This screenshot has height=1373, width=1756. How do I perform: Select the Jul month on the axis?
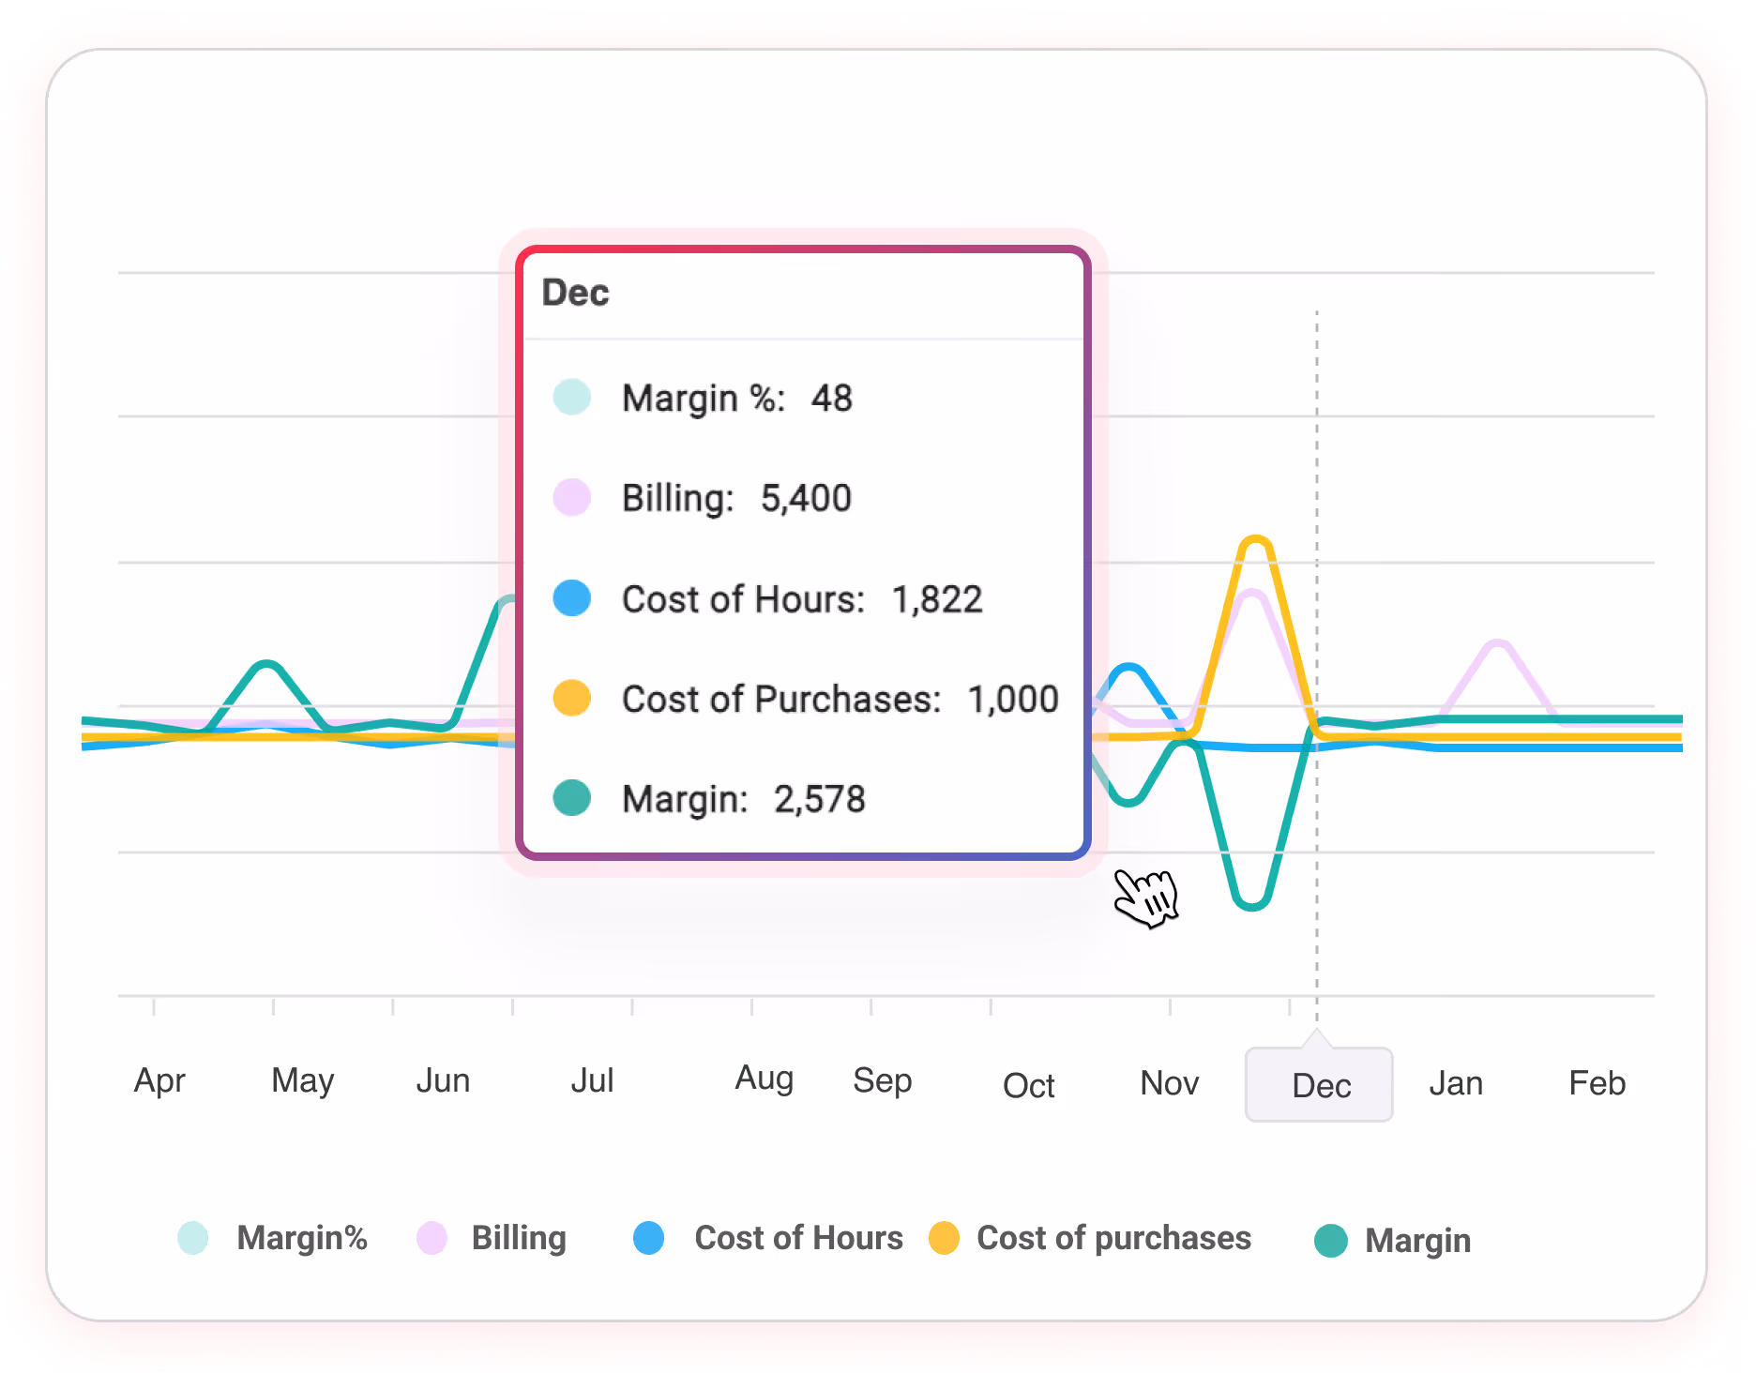click(592, 1081)
